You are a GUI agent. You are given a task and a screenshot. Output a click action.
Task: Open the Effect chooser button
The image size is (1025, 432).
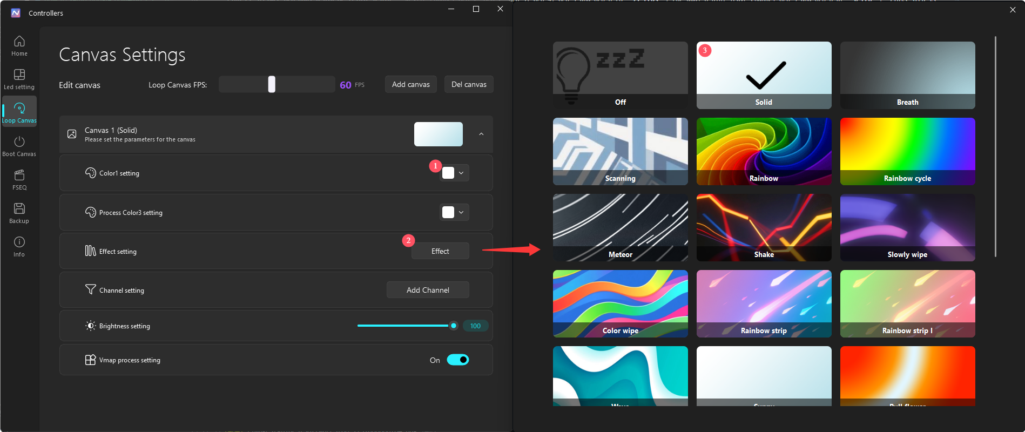pyautogui.click(x=440, y=251)
